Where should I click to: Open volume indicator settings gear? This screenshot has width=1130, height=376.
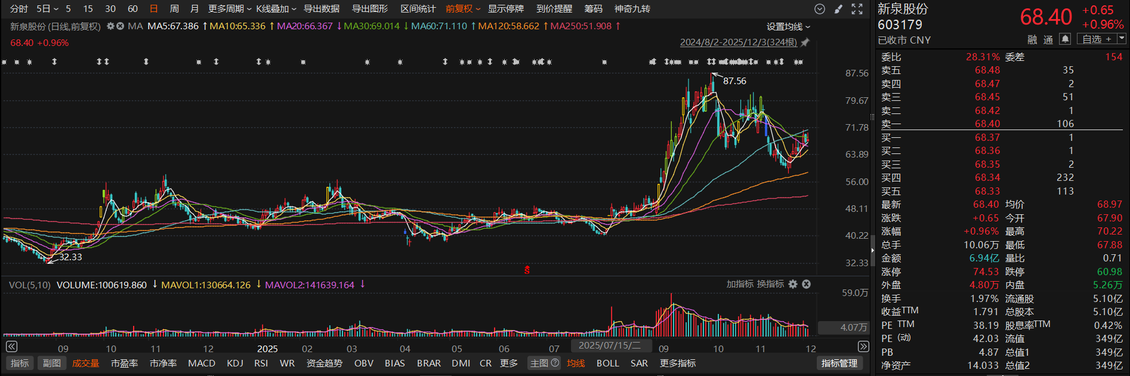[793, 284]
